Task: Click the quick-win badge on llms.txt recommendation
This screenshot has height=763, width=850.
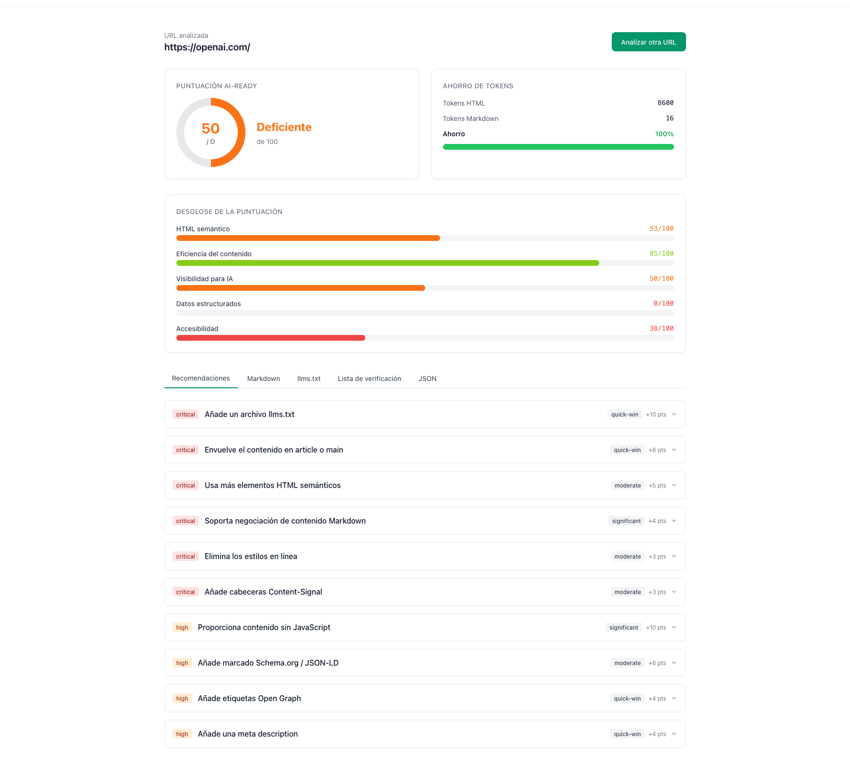Action: pyautogui.click(x=624, y=414)
